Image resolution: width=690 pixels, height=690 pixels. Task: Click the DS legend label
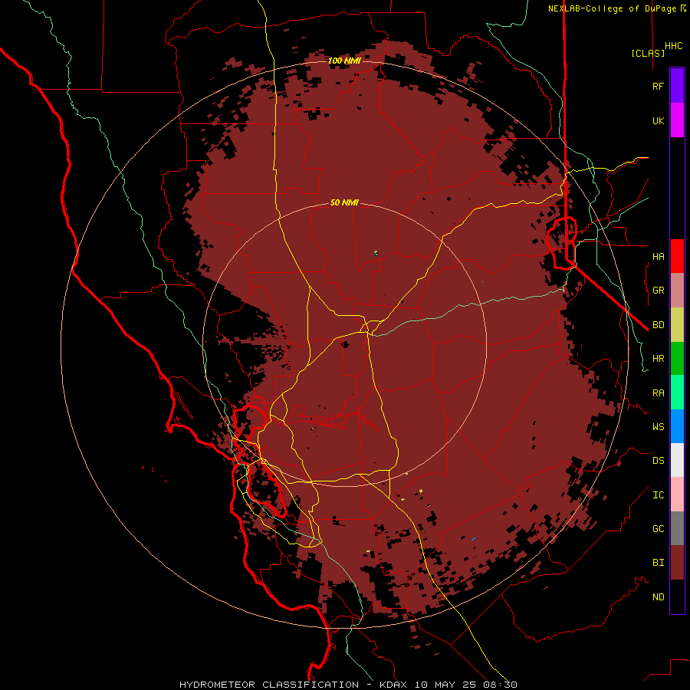pyautogui.click(x=658, y=461)
